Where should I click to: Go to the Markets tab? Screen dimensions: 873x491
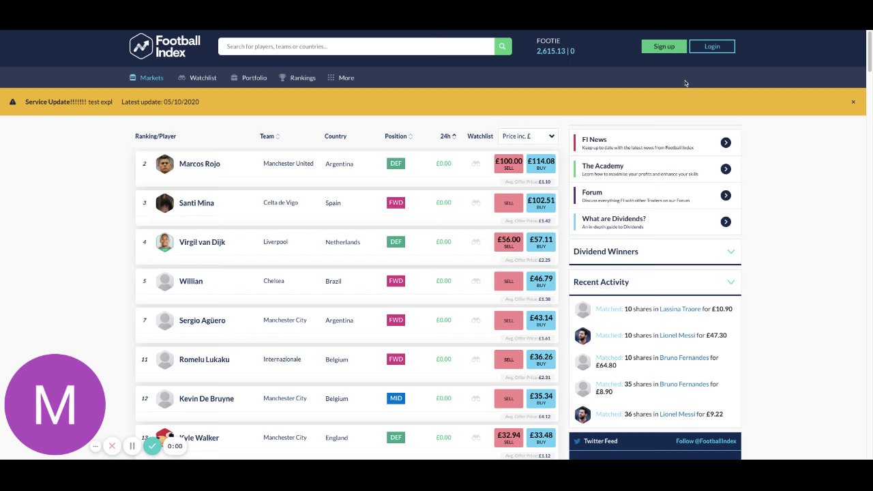(146, 78)
